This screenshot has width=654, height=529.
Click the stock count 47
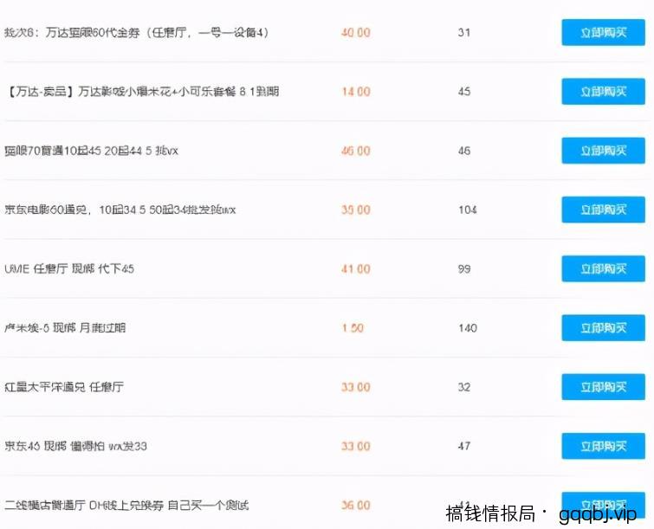click(464, 447)
